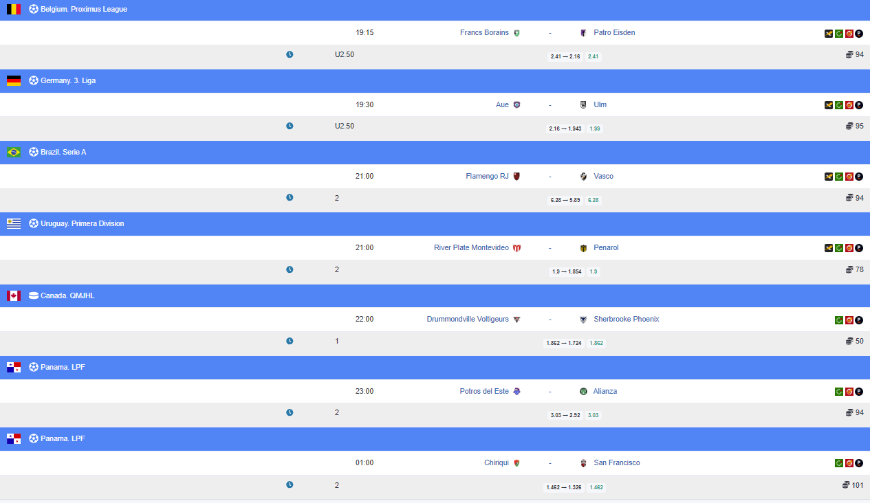Click the green 1.462 odds value
Screen dimensions: 870x503
click(596, 487)
